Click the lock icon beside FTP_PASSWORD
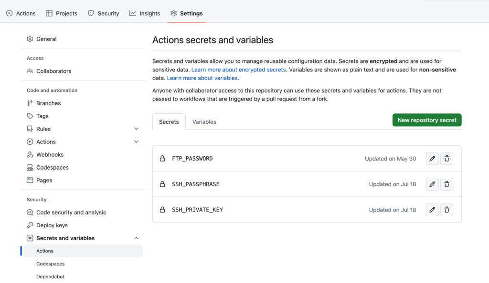The image size is (489, 283). (x=162, y=159)
